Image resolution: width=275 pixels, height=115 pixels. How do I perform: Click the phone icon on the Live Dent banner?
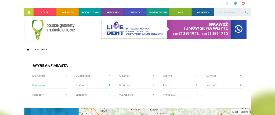point(238,29)
